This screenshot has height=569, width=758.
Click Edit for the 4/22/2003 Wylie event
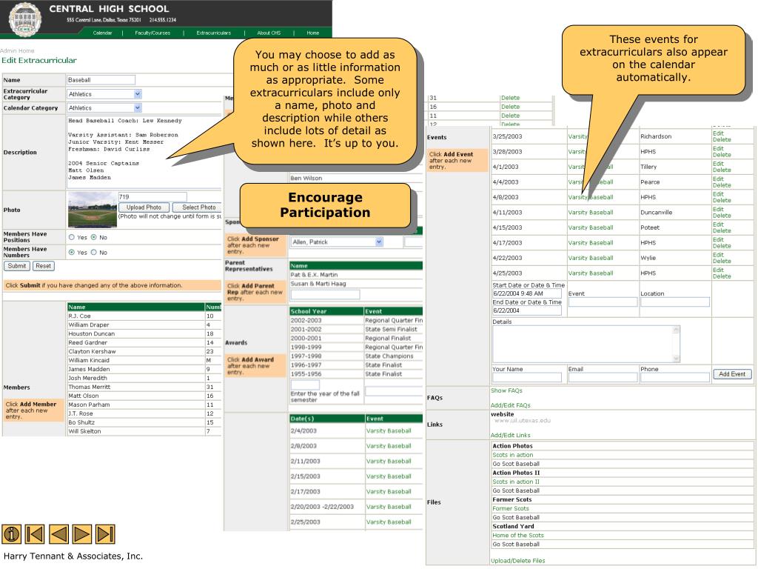[718, 255]
